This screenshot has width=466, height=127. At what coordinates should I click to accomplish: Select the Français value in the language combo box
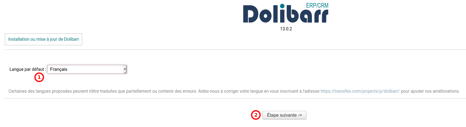pyautogui.click(x=59, y=69)
